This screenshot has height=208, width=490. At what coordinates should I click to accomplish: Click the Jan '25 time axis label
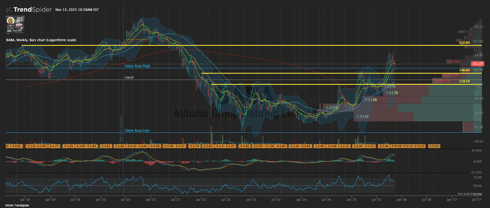click(351, 200)
